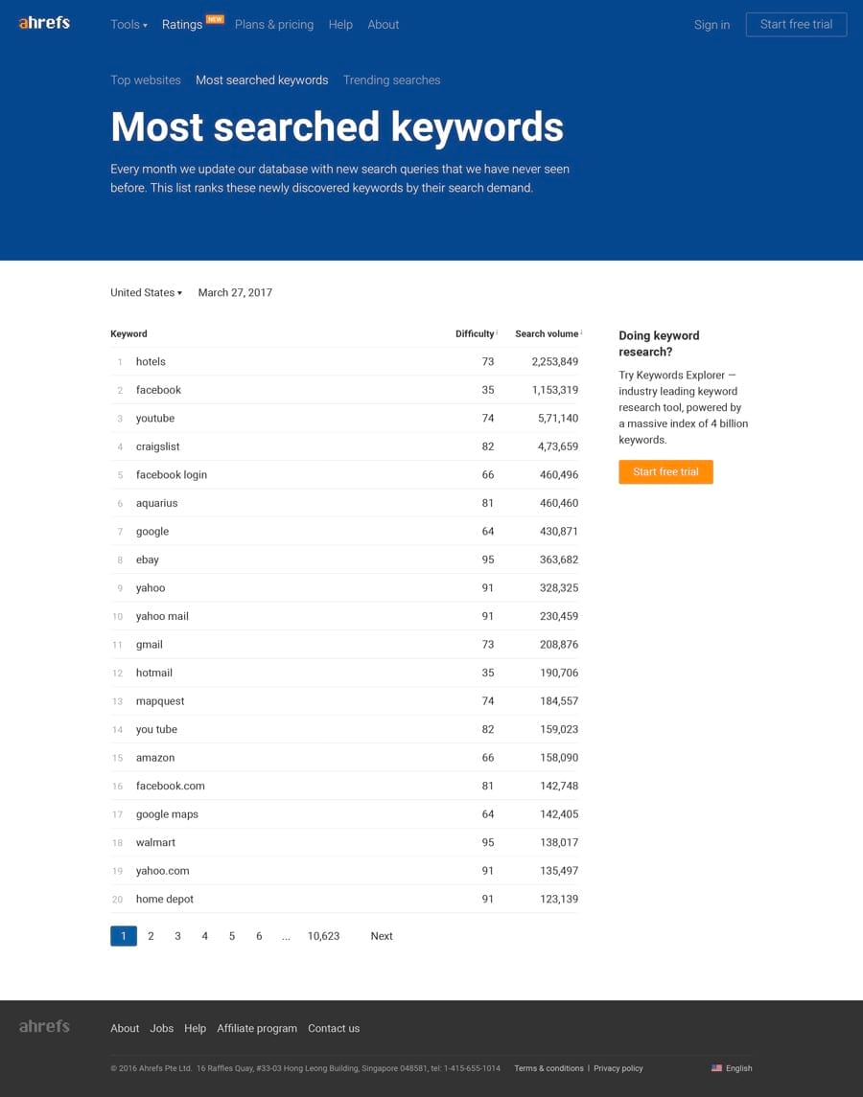Click the info icon next to Difficulty
This screenshot has width=863, height=1097.
497,331
